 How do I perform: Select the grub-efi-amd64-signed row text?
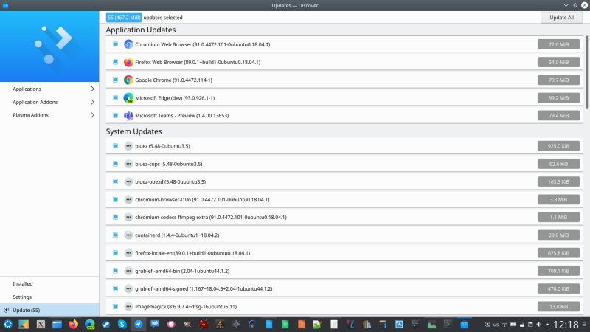[204, 288]
